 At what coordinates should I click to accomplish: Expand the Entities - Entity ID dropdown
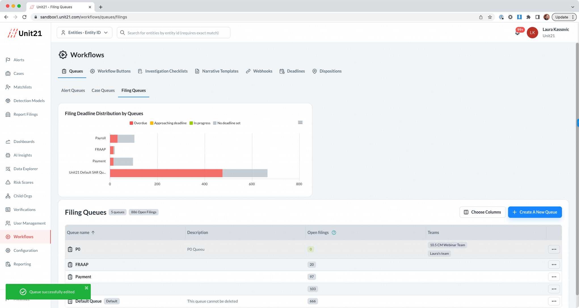pyautogui.click(x=85, y=33)
